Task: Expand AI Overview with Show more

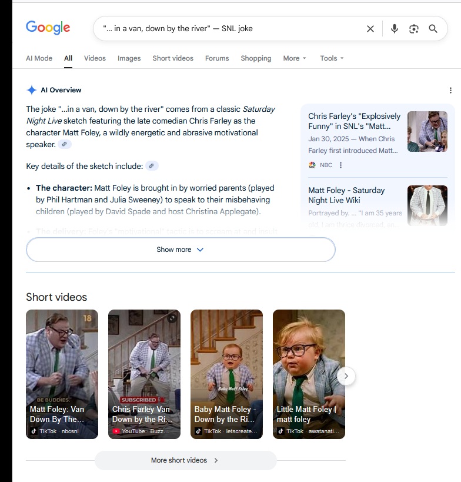Action: pos(181,250)
